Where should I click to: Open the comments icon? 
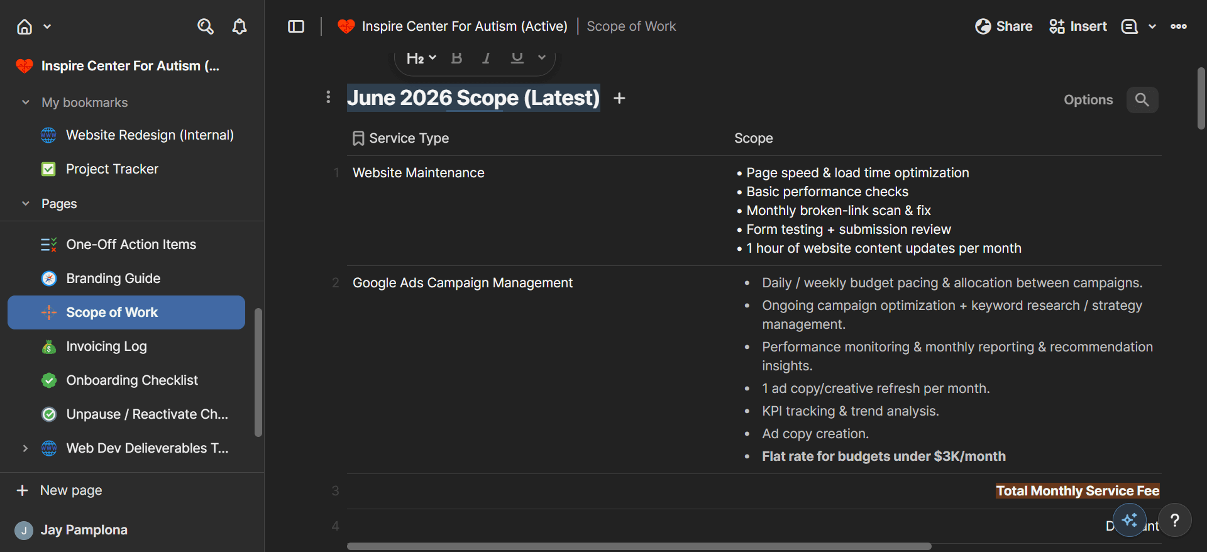[x=1130, y=26]
